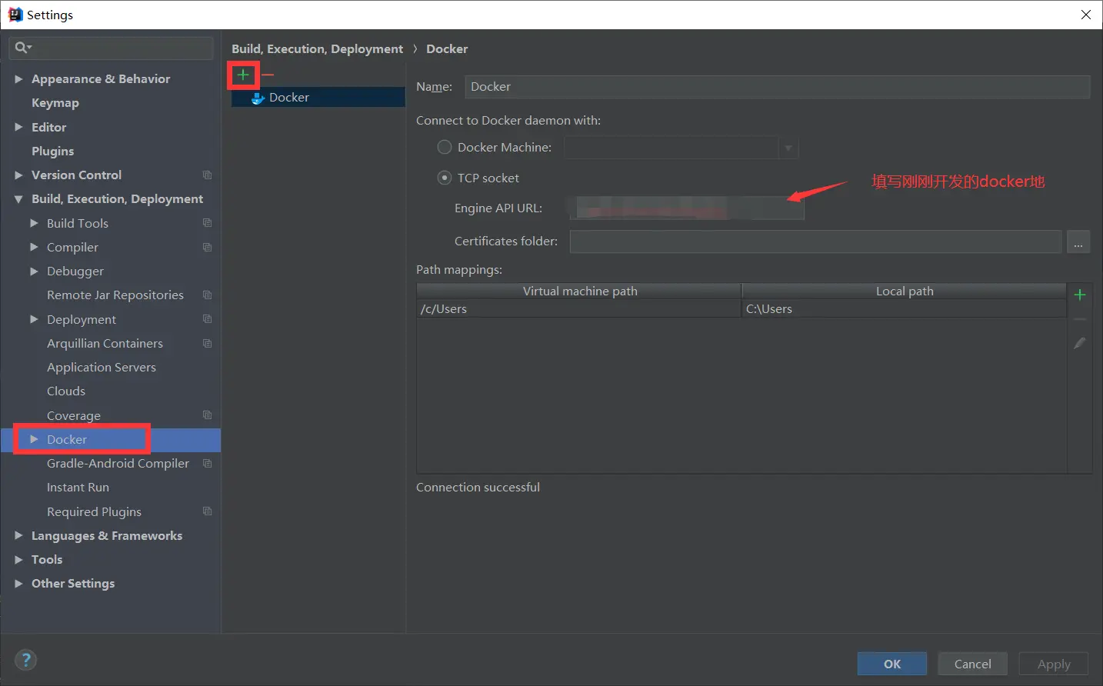
Task: Expand the Version Control section
Action: click(18, 175)
